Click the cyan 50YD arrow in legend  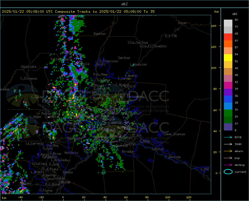pos(228,137)
